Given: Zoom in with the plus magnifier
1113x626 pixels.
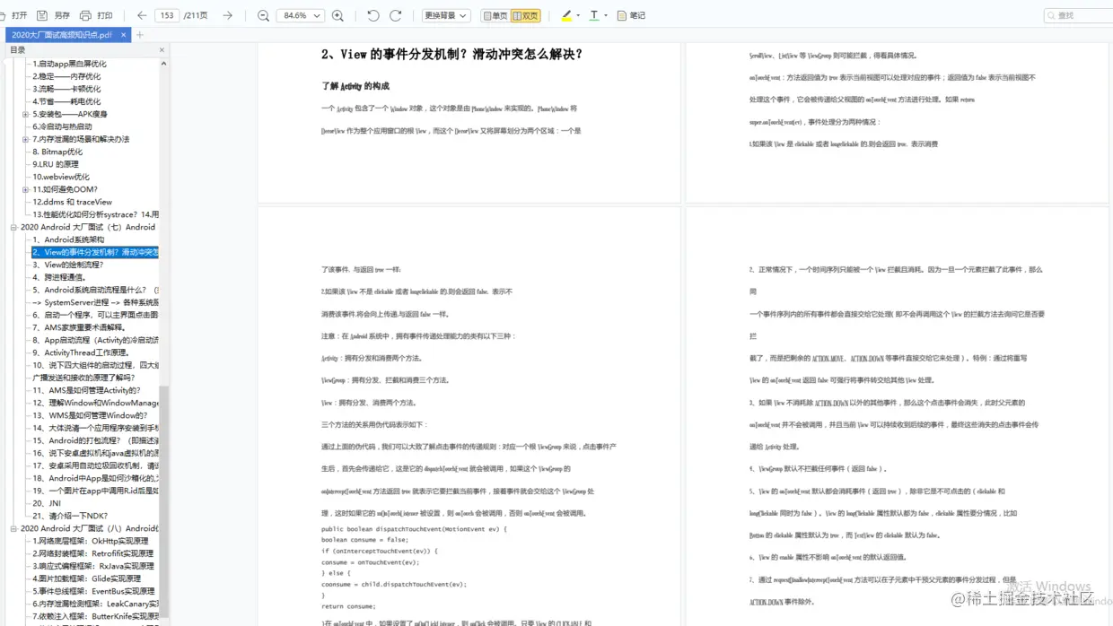Looking at the screenshot, I should point(337,15).
